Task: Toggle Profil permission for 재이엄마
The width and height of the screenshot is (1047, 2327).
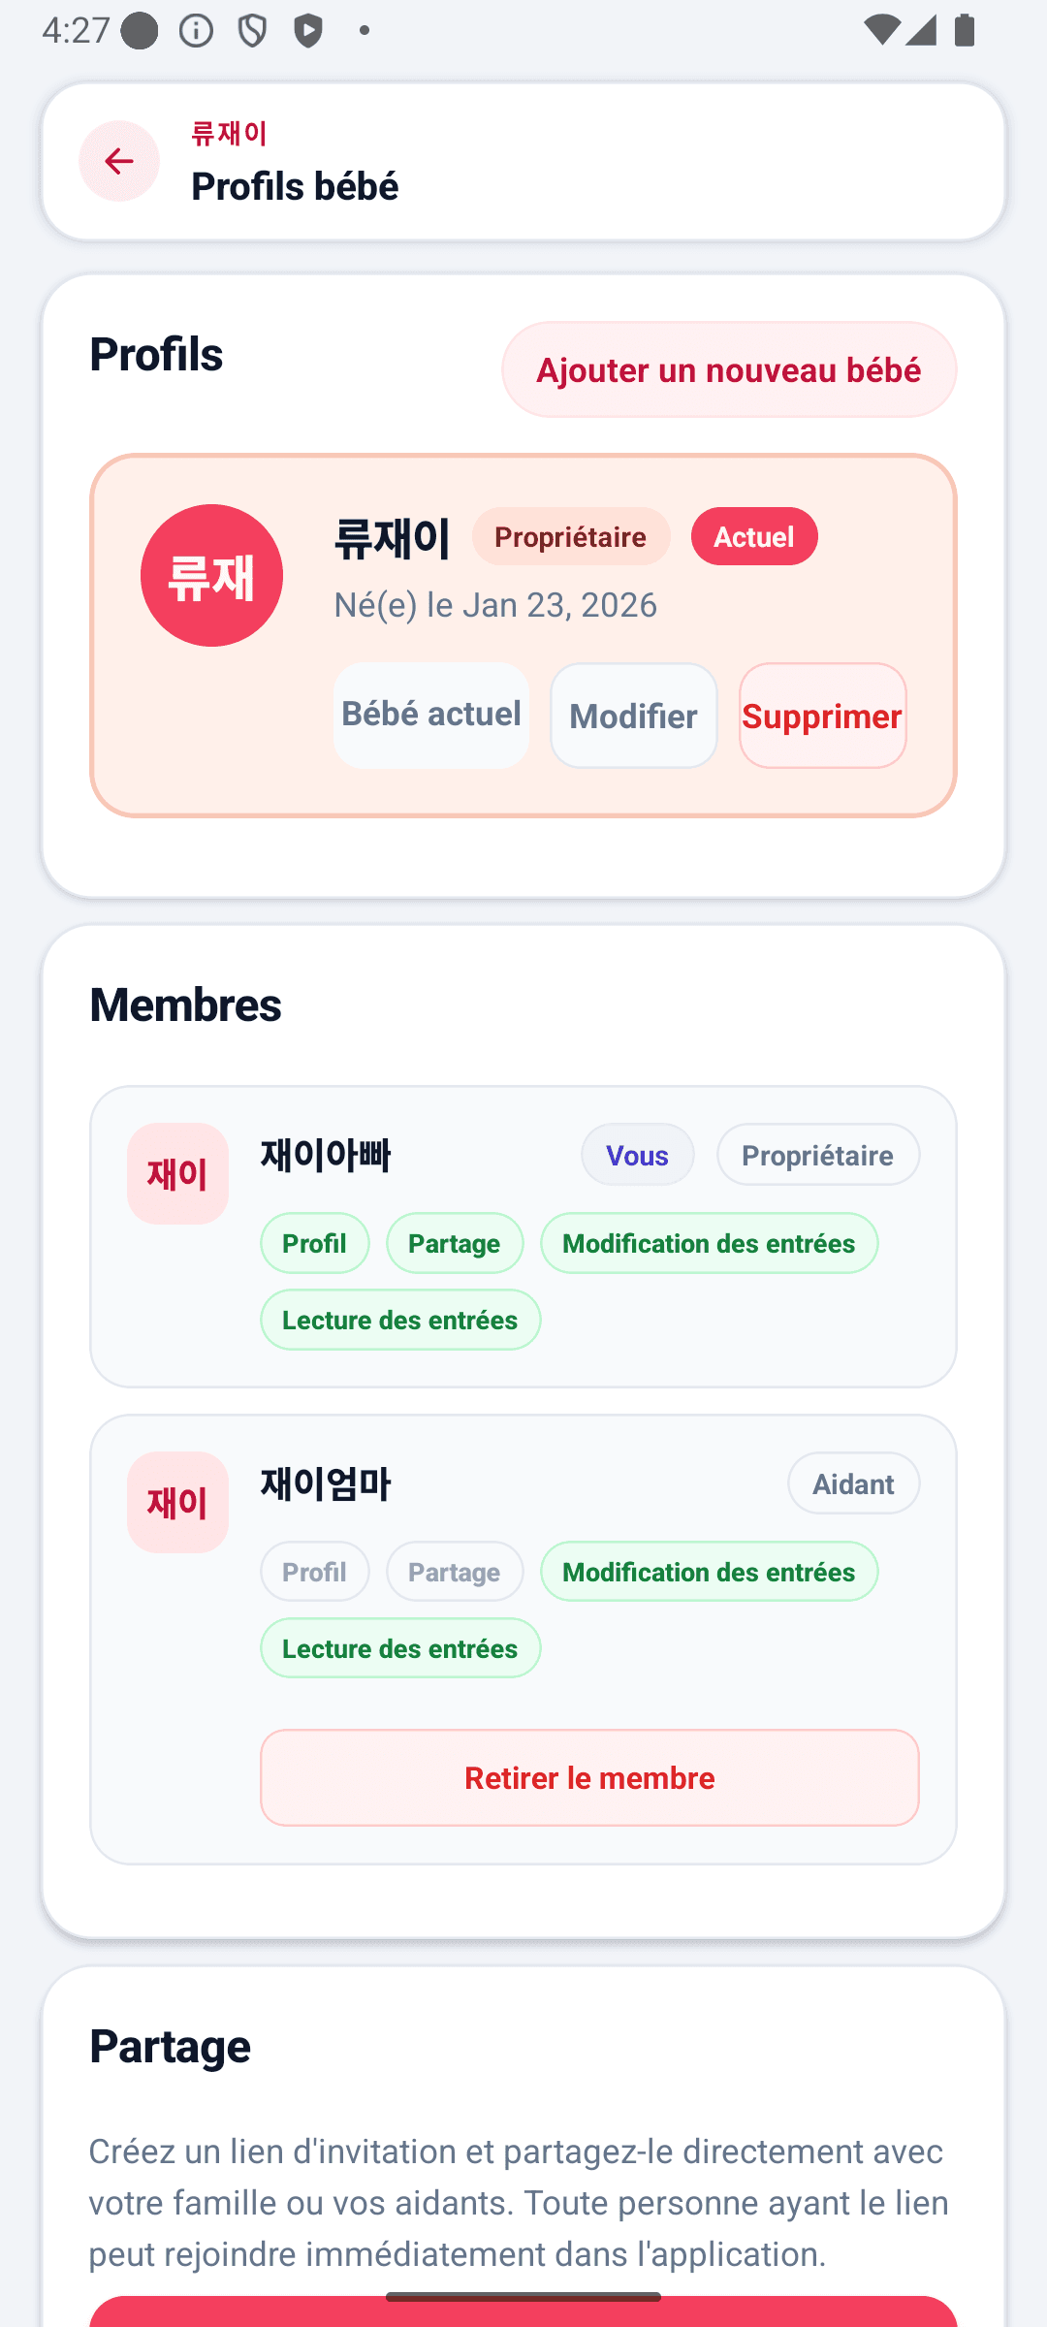Action: tap(314, 1571)
